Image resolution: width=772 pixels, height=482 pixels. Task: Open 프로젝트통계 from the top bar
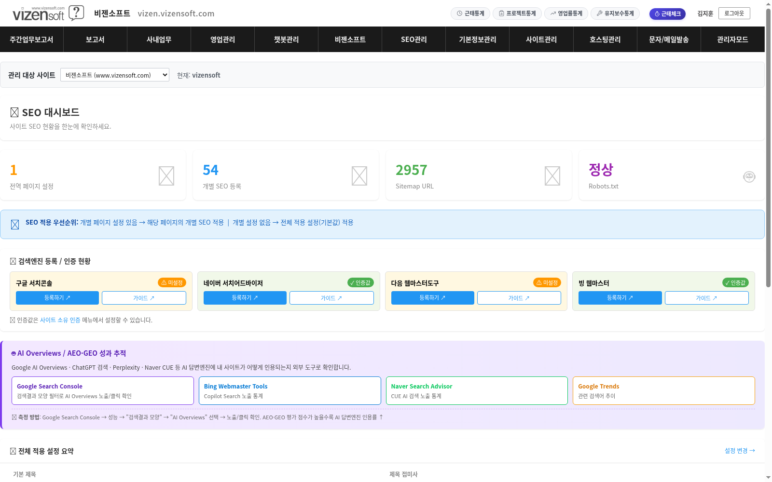517,13
